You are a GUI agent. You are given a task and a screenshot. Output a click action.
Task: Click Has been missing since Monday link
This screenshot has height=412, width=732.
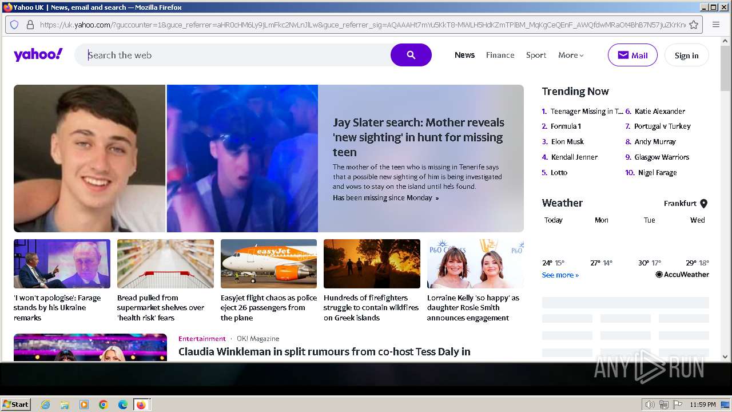point(385,197)
